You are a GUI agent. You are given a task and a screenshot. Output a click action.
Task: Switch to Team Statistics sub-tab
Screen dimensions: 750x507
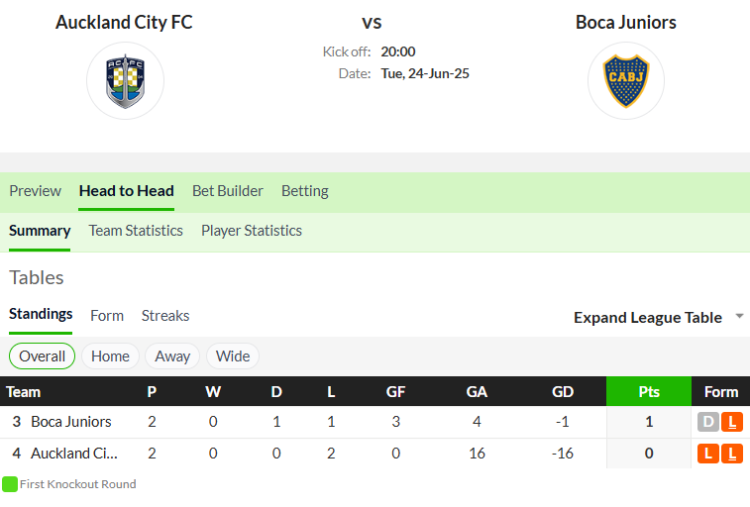pos(136,231)
